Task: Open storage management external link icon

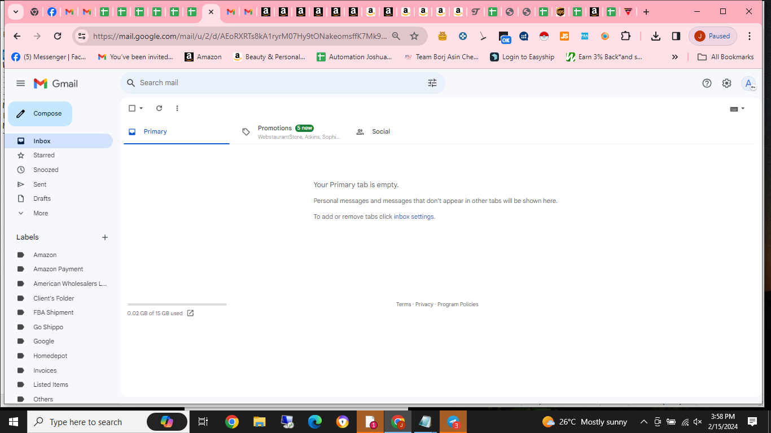Action: (x=190, y=313)
